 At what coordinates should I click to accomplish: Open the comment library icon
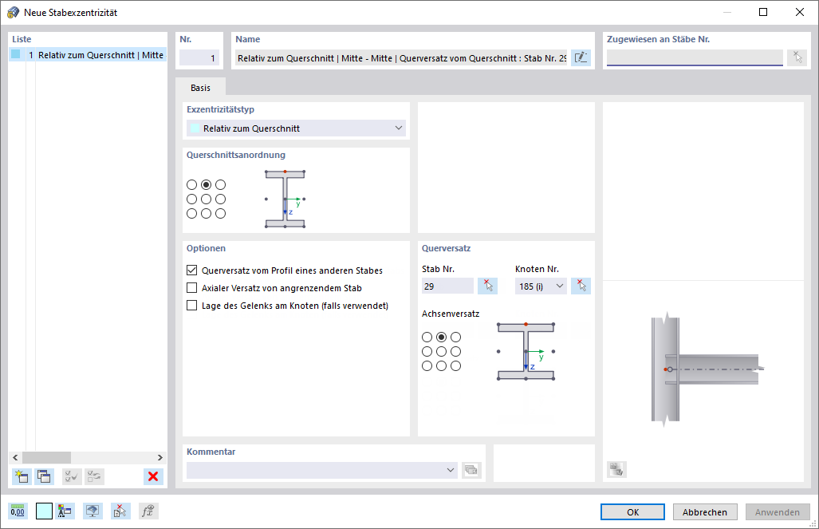pos(471,469)
